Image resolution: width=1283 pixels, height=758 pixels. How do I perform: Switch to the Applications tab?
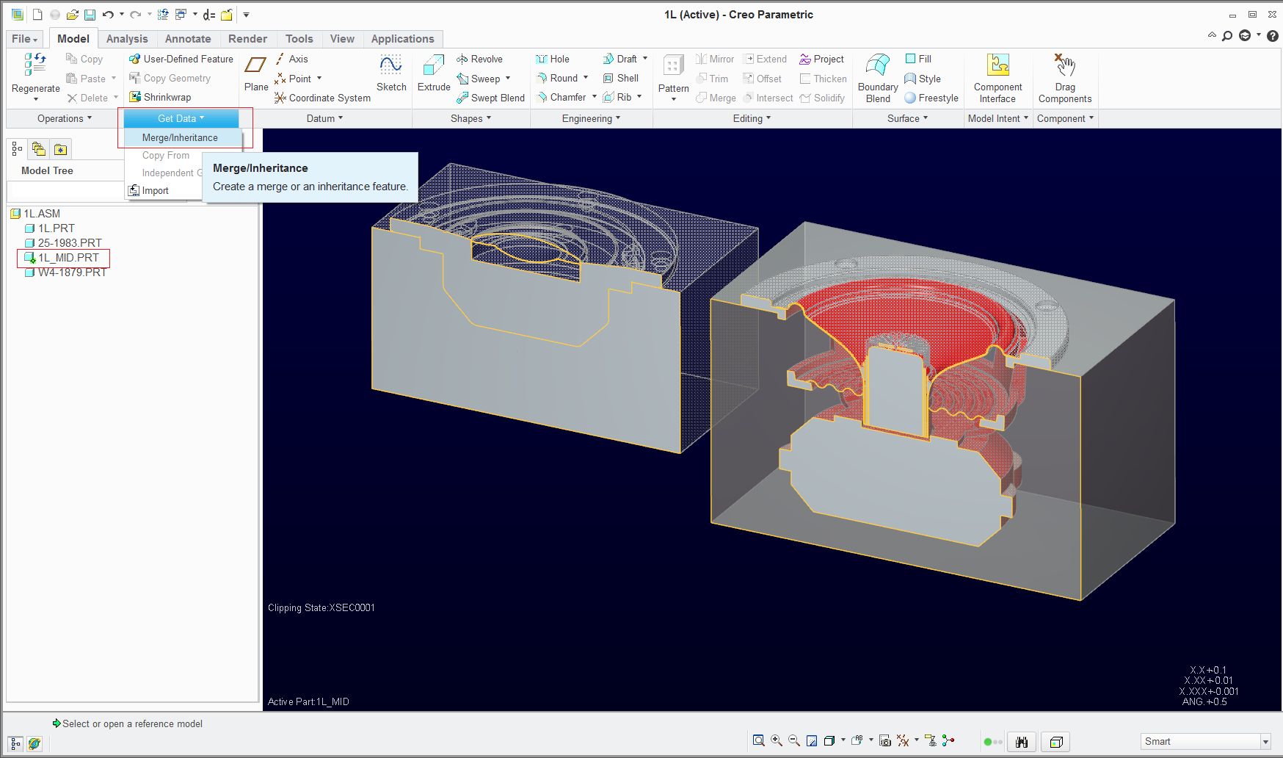coord(402,39)
